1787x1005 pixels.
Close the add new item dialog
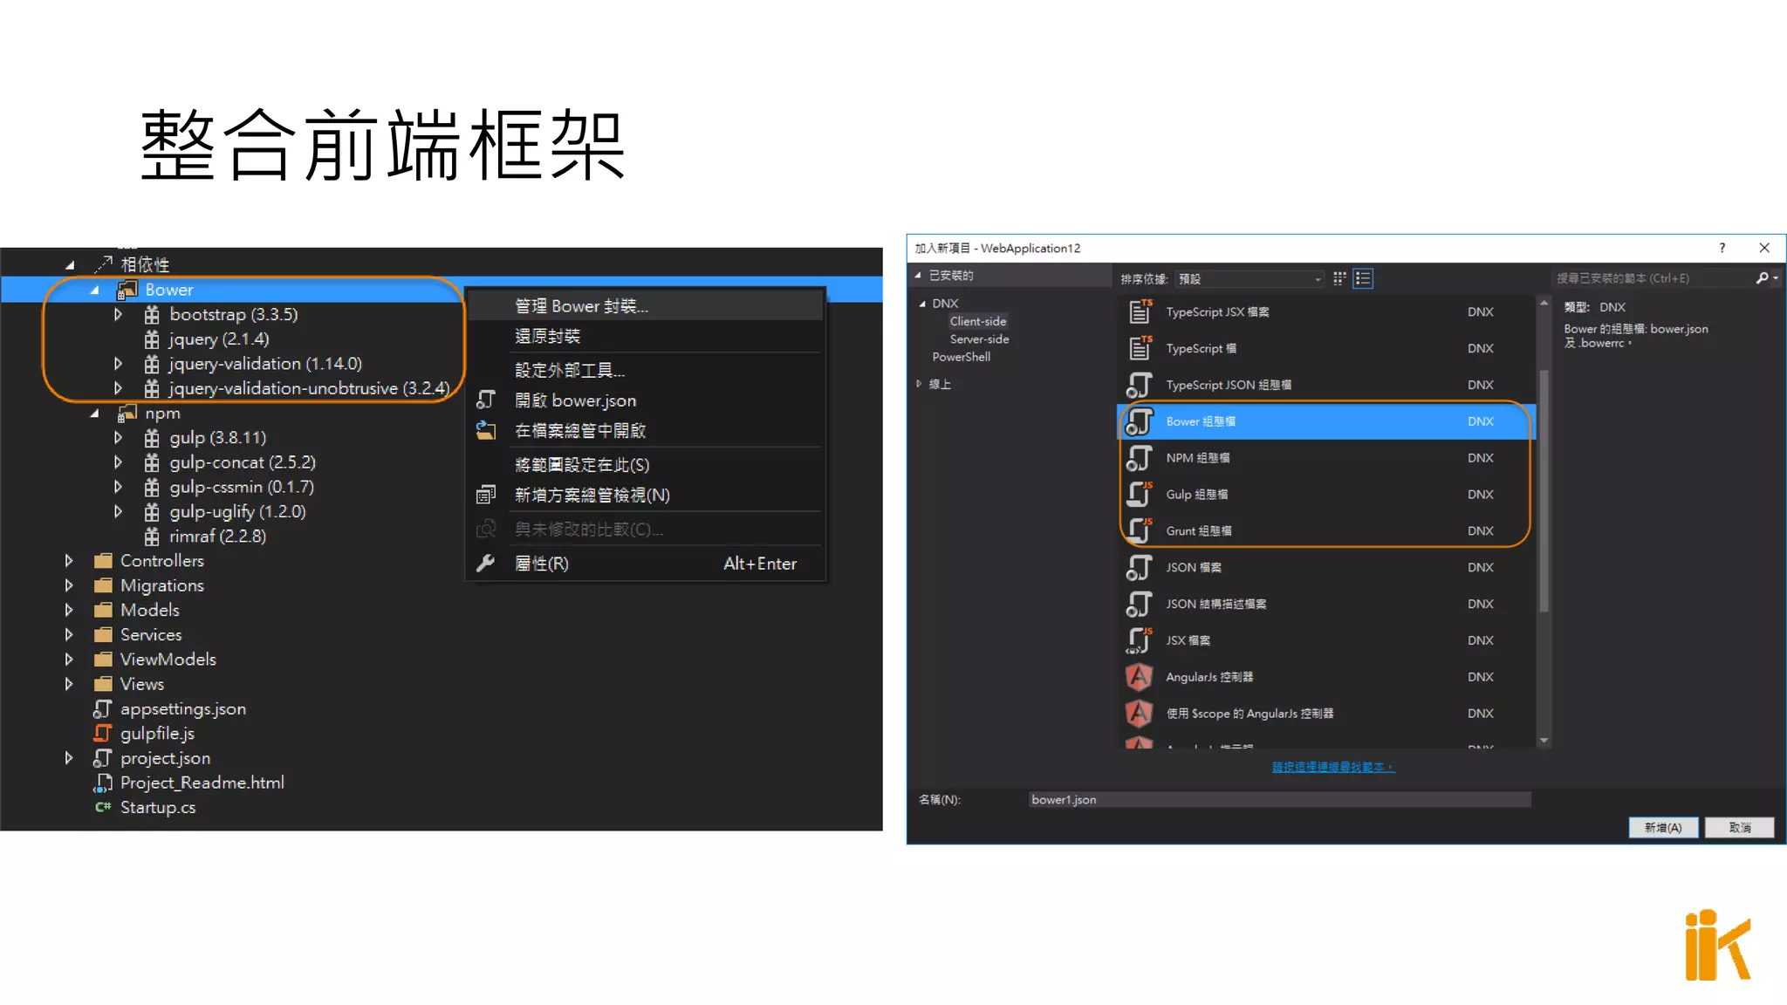click(x=1764, y=248)
